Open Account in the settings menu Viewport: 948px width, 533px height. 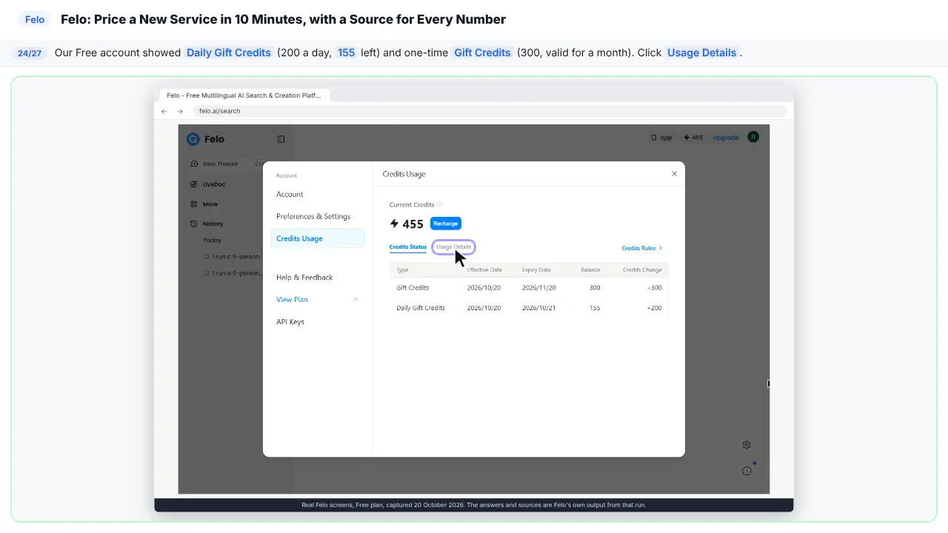(x=290, y=194)
